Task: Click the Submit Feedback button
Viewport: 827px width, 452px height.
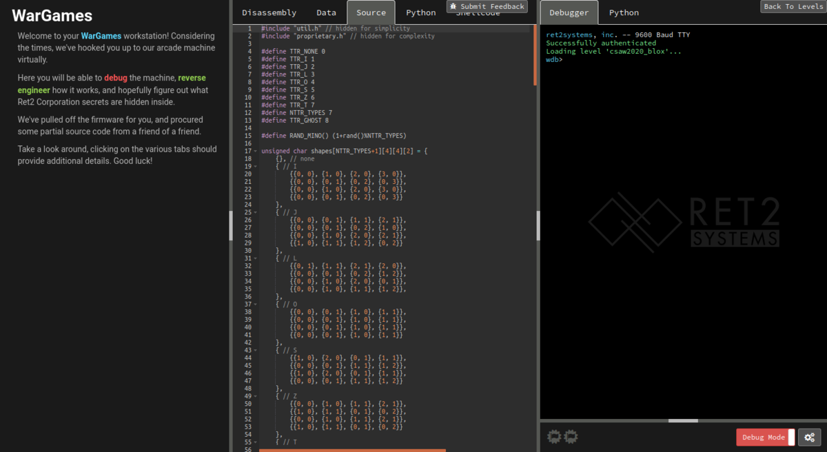Action: point(487,6)
